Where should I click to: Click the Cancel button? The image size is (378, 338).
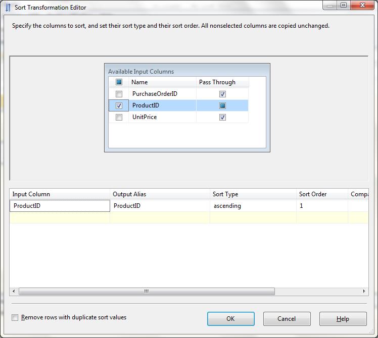[x=287, y=319]
